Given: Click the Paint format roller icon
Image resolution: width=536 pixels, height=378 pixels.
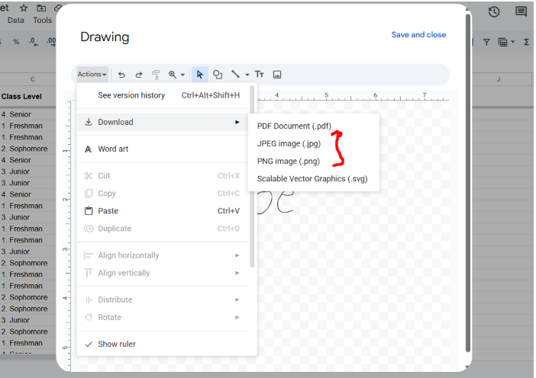Looking at the screenshot, I should tap(156, 75).
